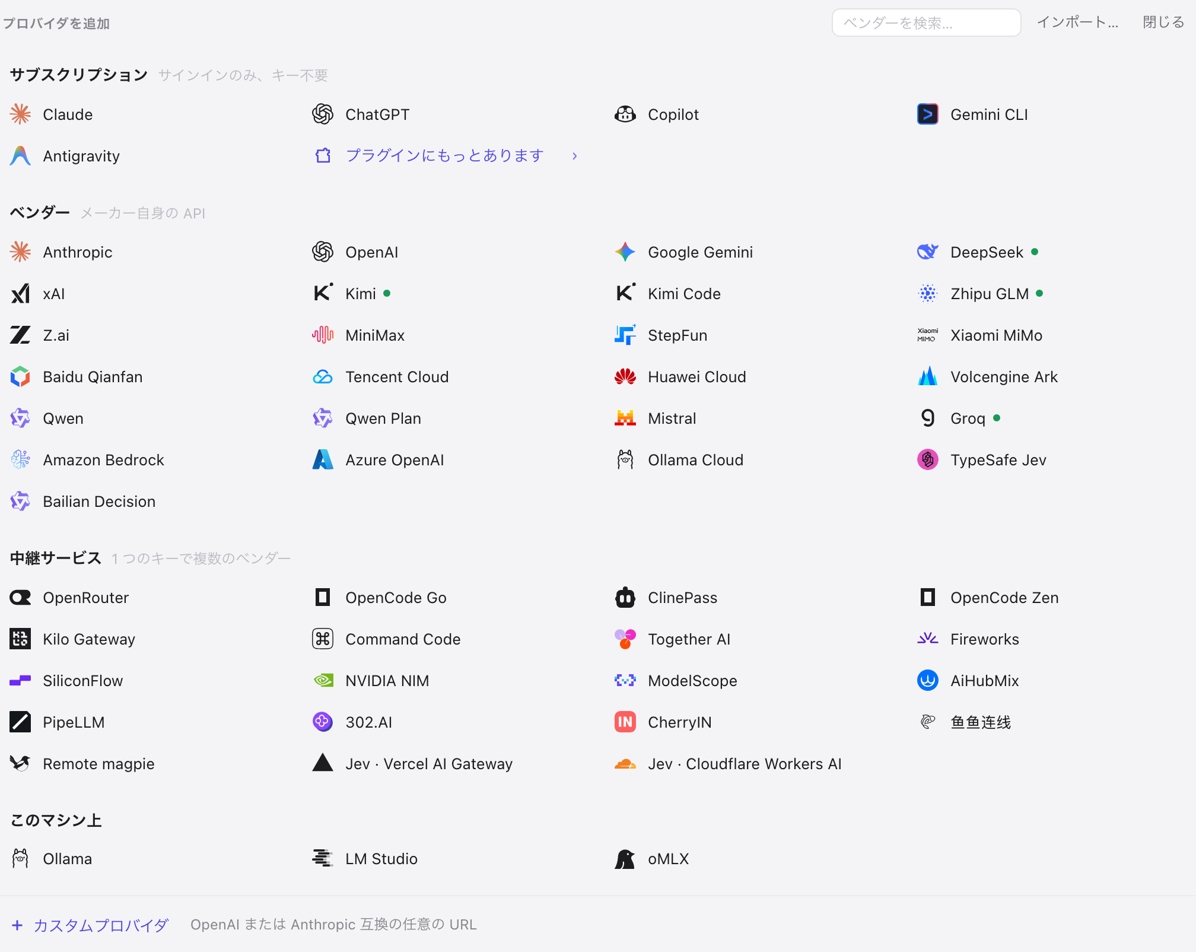
Task: Select the OpenCode Zen label
Action: [x=1004, y=598]
